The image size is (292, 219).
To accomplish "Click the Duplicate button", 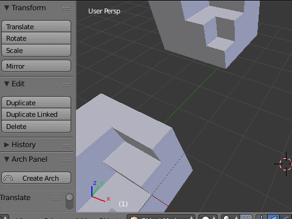I will tap(36, 102).
